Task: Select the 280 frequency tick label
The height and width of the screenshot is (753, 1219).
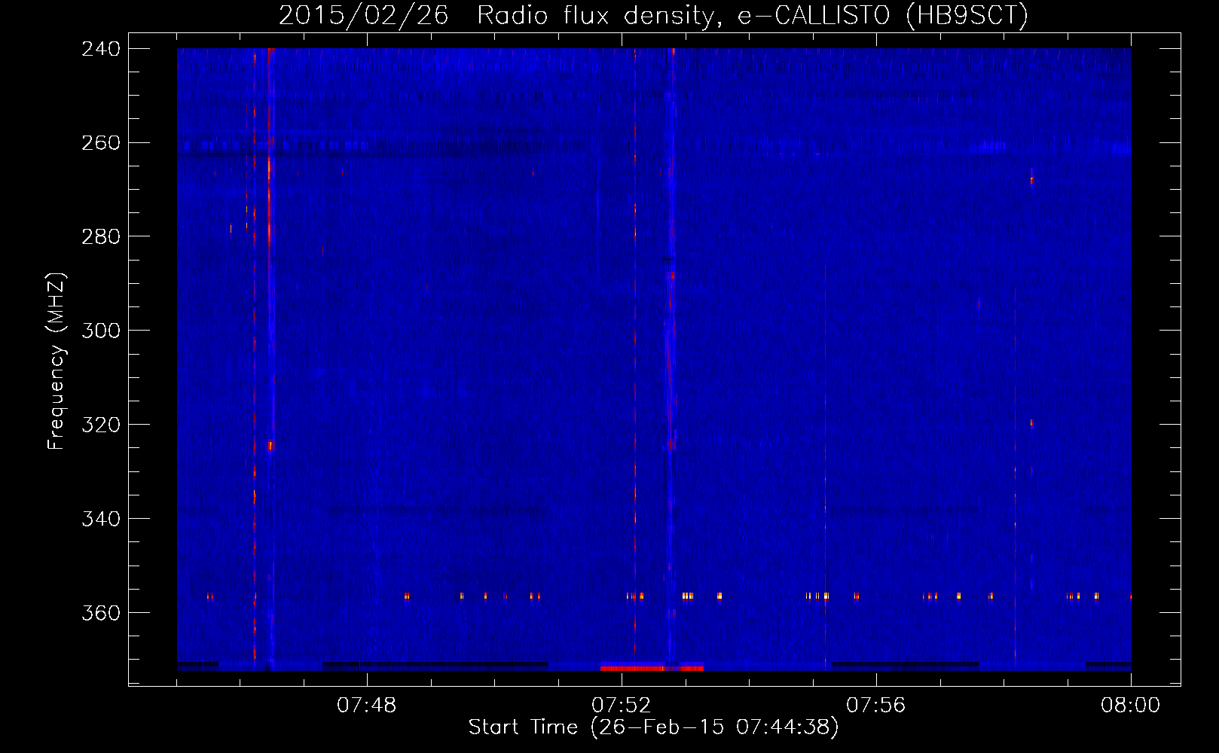Action: point(101,236)
